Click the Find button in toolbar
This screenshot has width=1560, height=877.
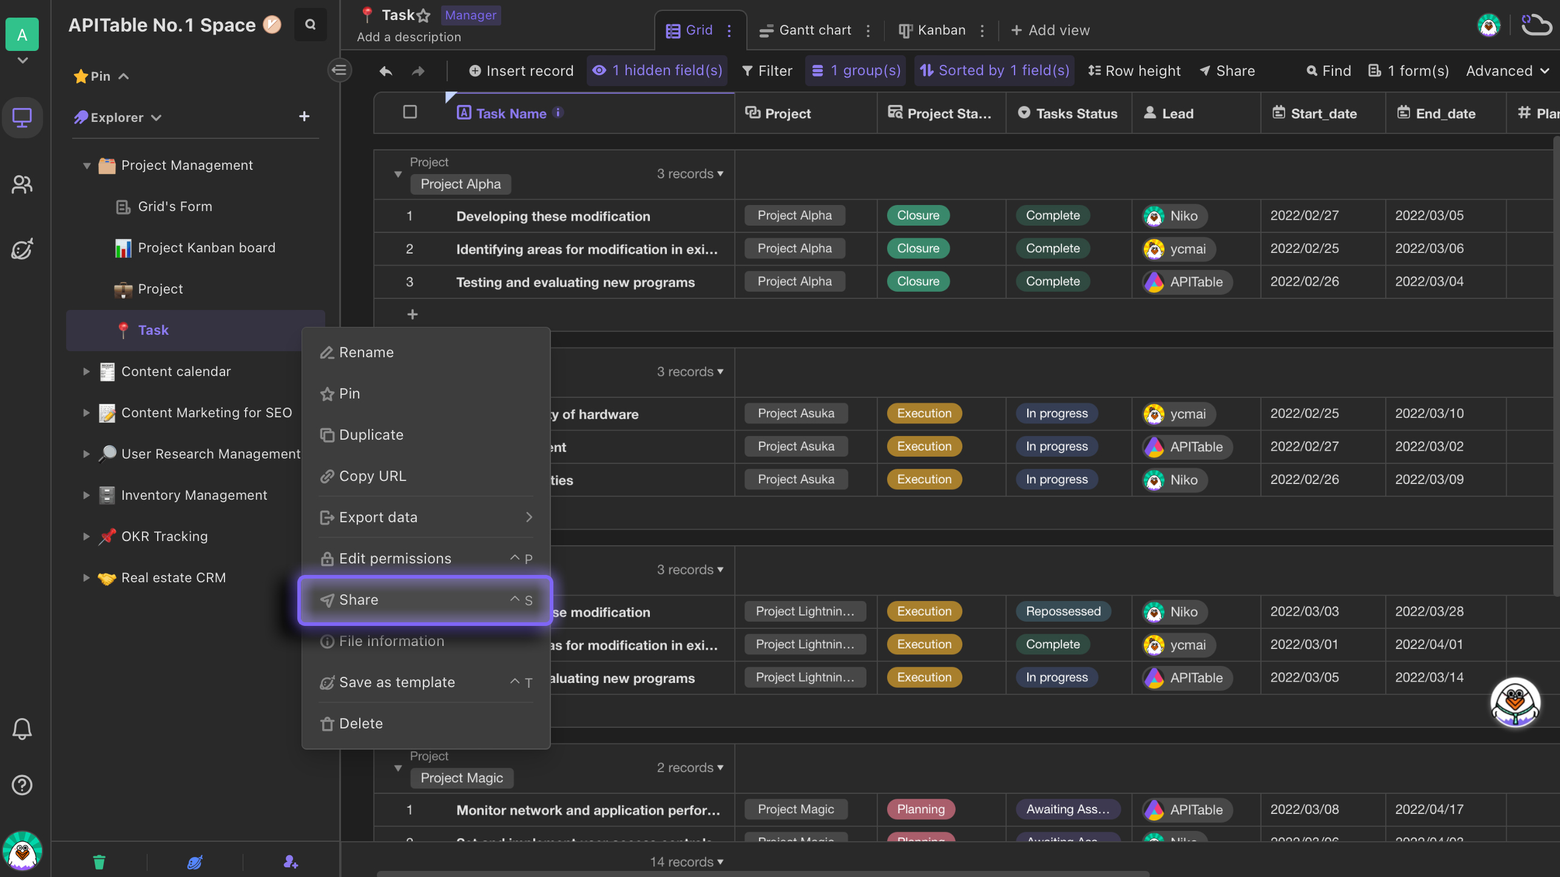pos(1328,71)
